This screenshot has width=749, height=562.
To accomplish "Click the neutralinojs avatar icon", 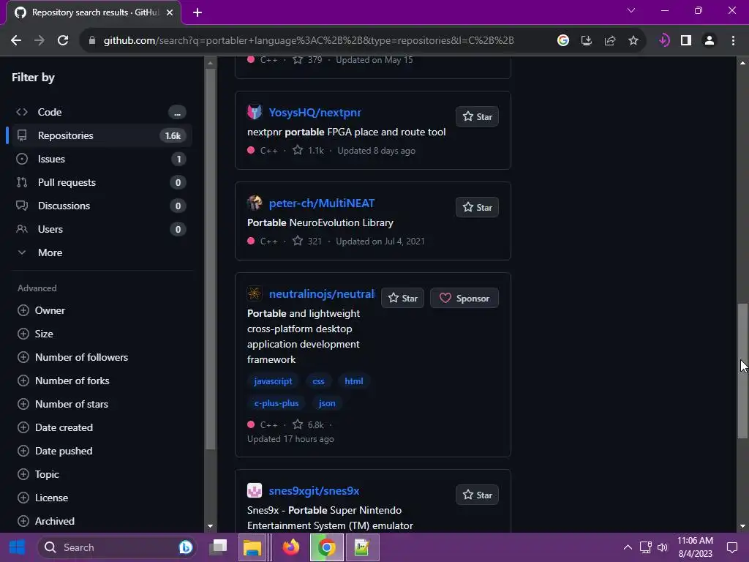I will point(254,293).
